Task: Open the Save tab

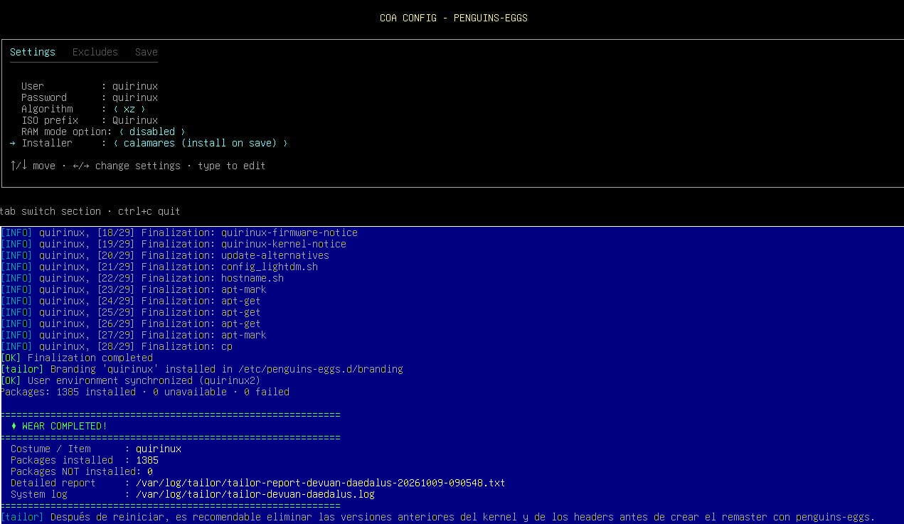Action: 147,52
